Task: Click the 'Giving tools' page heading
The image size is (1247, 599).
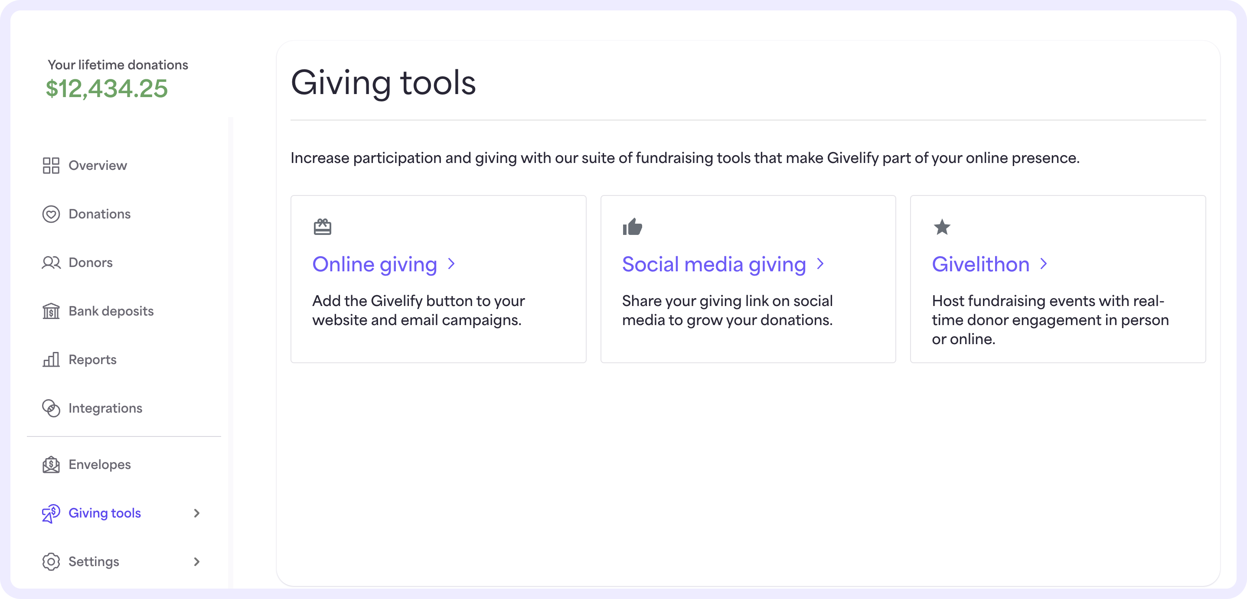Action: [x=383, y=83]
